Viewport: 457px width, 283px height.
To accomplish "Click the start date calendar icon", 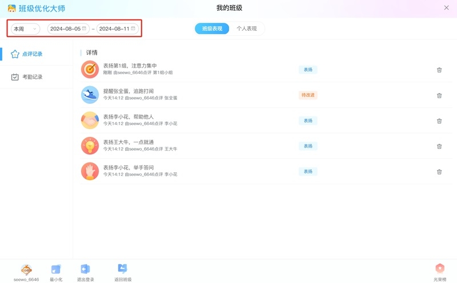I will [x=84, y=28].
